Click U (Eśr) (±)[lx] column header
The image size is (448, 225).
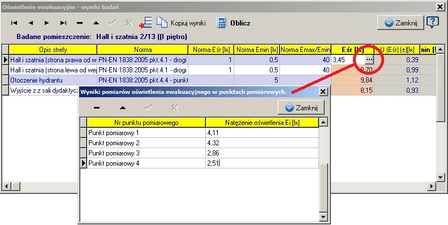pos(397,50)
